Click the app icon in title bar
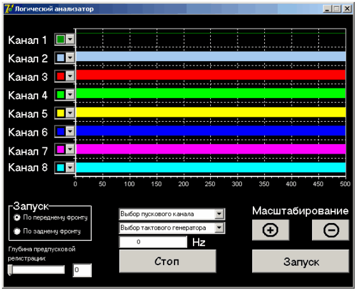356x290 pixels. (x=9, y=9)
